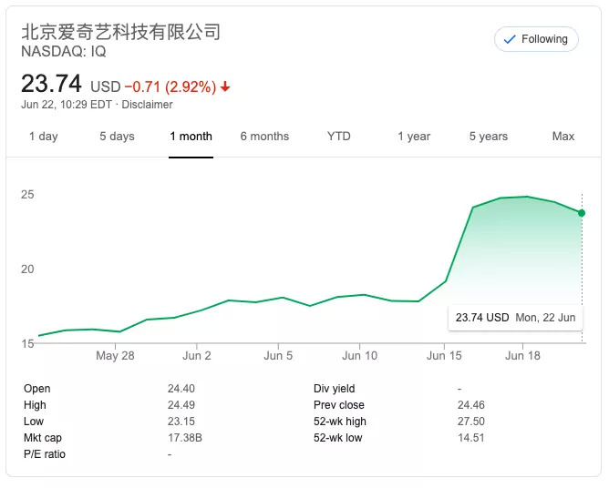The height and width of the screenshot is (488, 609).
Task: Click the 23.74 current price value
Action: (x=52, y=85)
